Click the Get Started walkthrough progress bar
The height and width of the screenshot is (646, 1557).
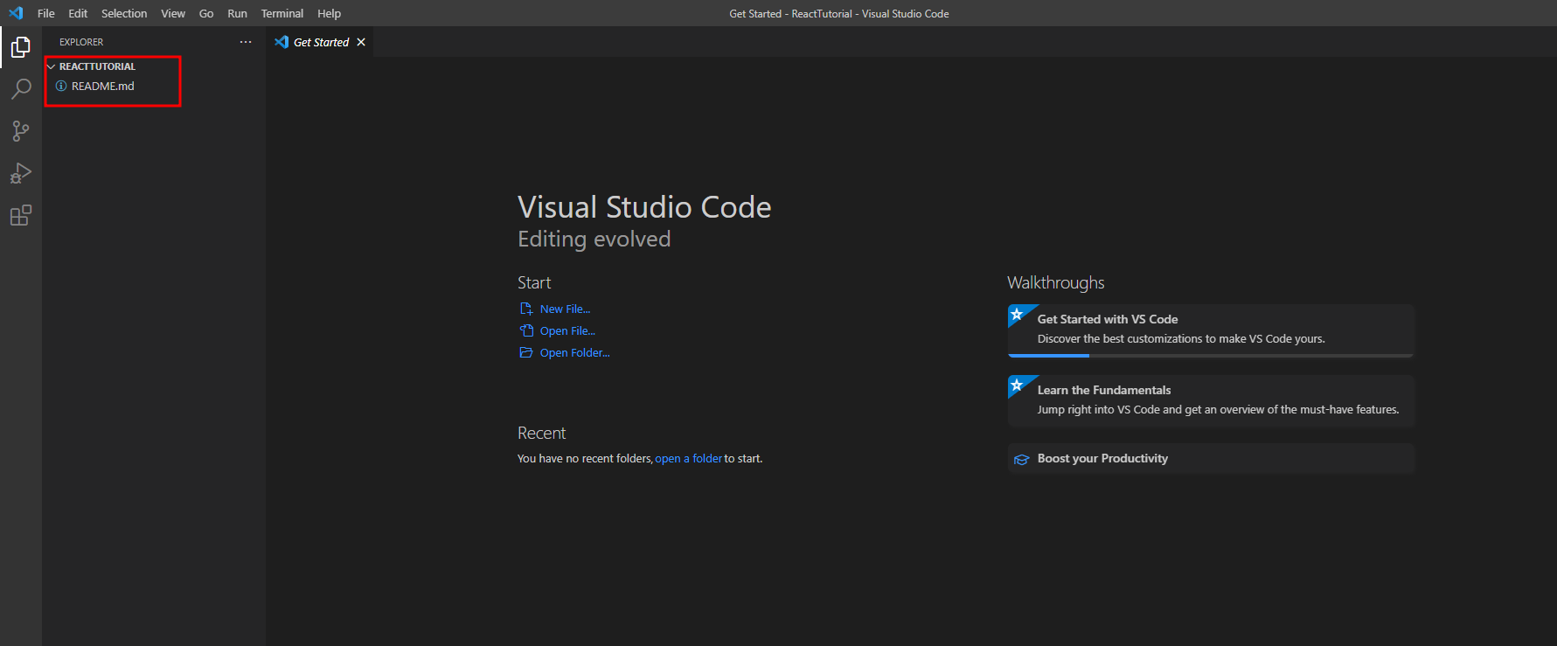(1211, 355)
